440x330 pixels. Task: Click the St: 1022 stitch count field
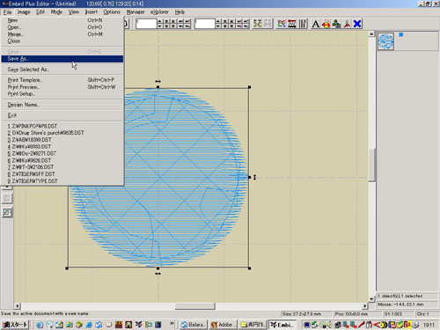(398, 314)
